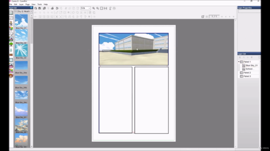Viewport: 270px width, 151px height.
Task: Go to the next page arrow
Action: (x=229, y=17)
